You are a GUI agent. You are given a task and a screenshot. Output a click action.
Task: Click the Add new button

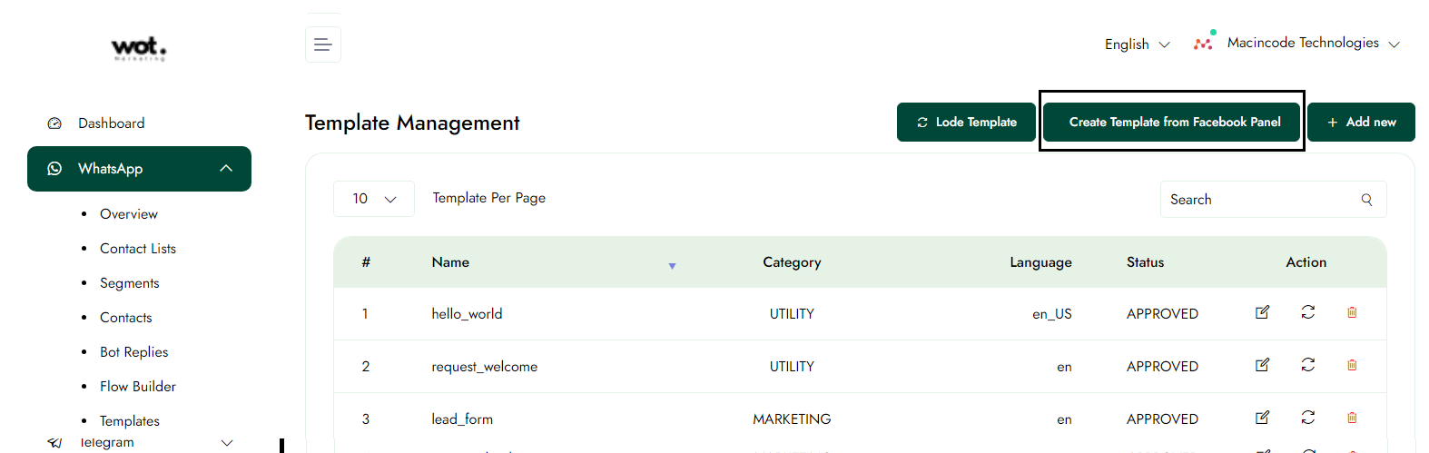coord(1361,123)
